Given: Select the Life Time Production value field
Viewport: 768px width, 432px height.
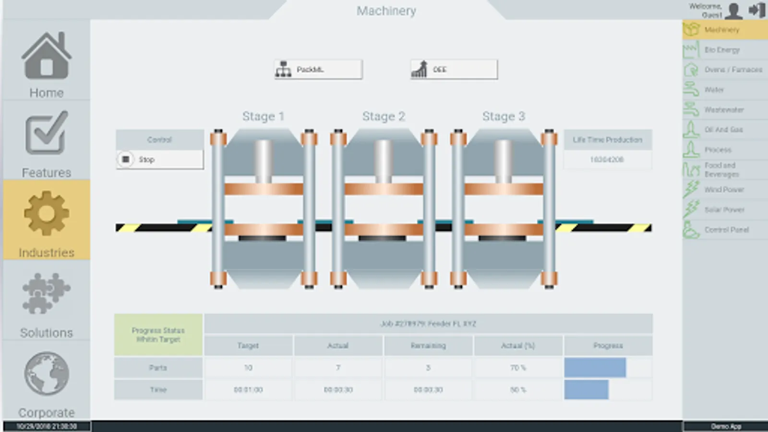Looking at the screenshot, I should (607, 160).
